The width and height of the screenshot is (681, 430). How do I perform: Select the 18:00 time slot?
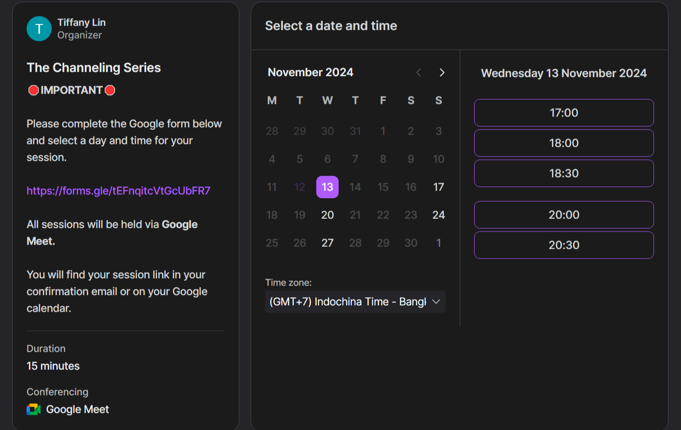click(564, 143)
